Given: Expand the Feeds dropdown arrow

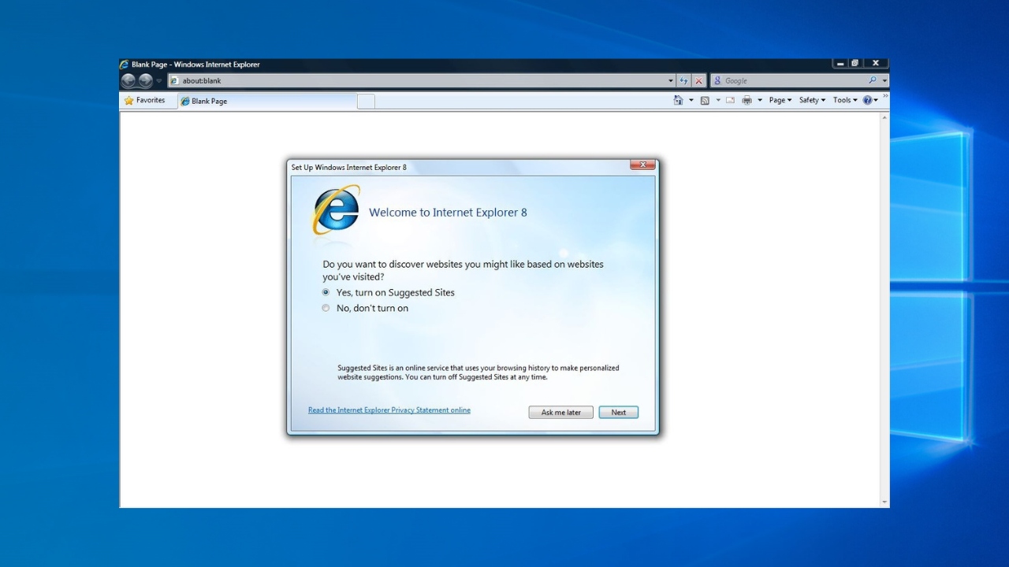Looking at the screenshot, I should [x=718, y=100].
